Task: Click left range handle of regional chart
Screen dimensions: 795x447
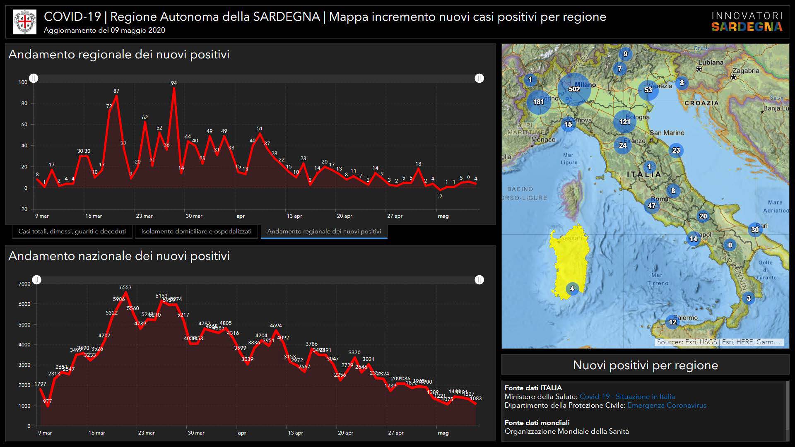Action: pyautogui.click(x=34, y=78)
